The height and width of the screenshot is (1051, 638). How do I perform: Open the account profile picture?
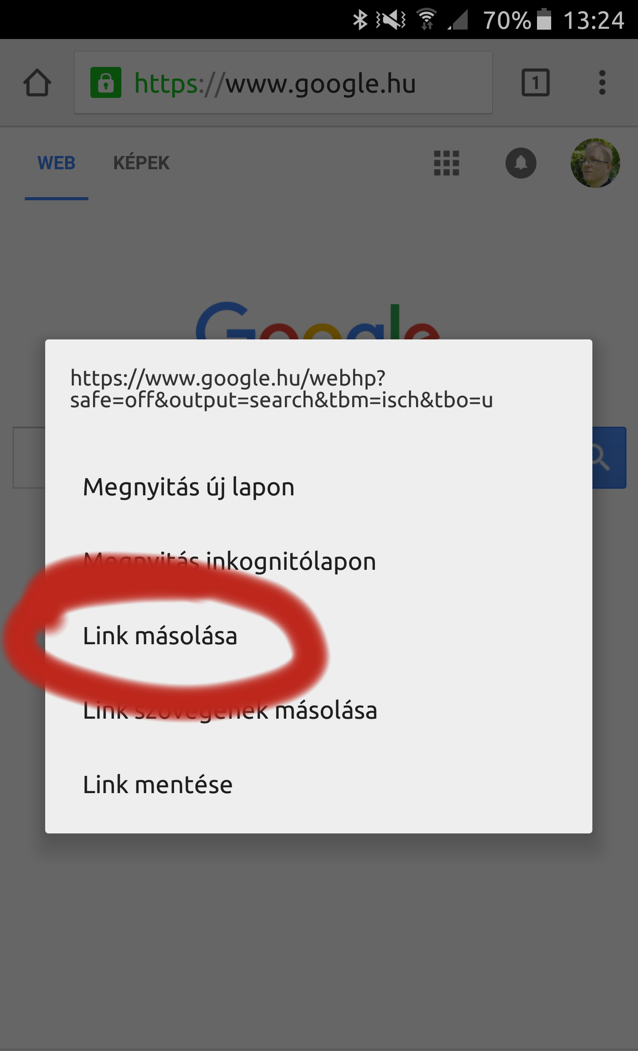tap(595, 163)
